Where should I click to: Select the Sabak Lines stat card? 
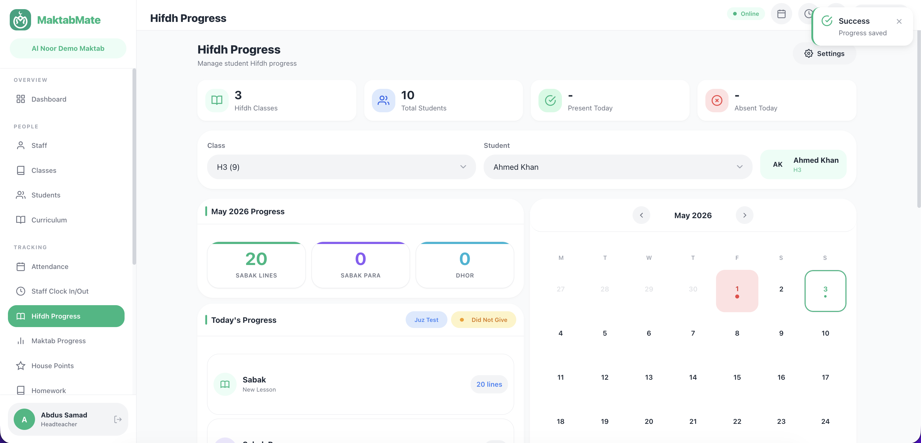pos(256,265)
